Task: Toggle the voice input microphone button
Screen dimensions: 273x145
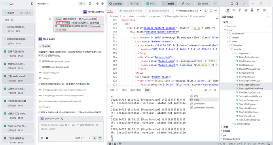Action: click(95, 138)
